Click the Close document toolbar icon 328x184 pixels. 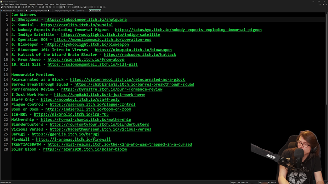13,7
